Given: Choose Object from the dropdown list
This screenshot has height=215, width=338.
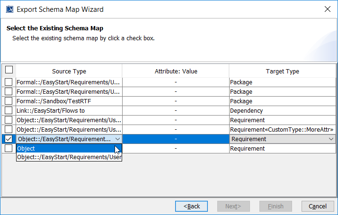Looking at the screenshot, I should point(27,149).
